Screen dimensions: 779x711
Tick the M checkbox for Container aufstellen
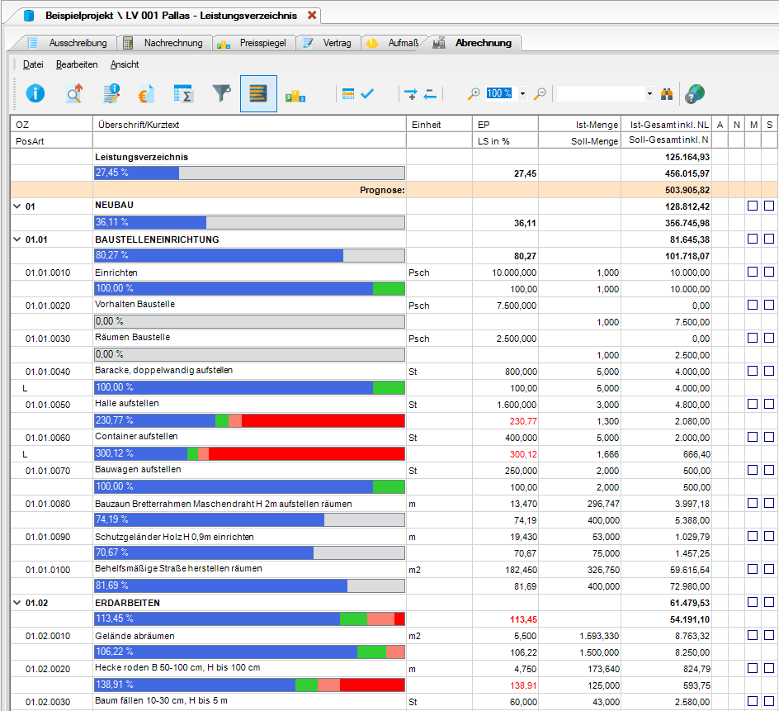(x=753, y=437)
